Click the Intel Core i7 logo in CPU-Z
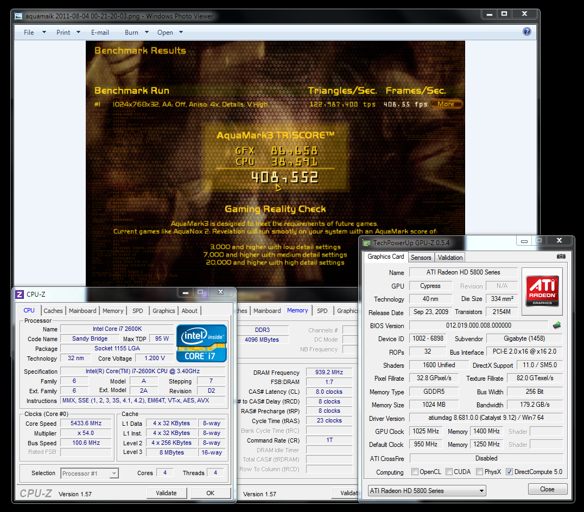Screen dimensions: 584x512 [x=201, y=343]
